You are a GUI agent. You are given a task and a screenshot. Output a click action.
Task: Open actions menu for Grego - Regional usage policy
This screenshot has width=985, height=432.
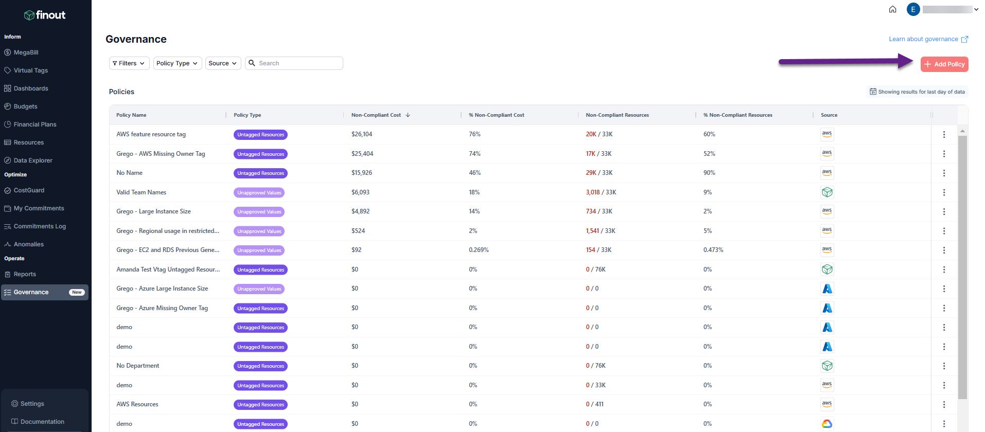tap(944, 231)
